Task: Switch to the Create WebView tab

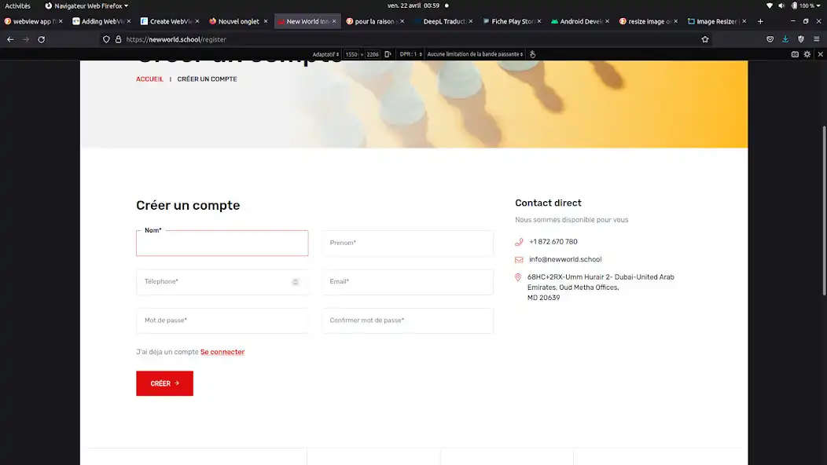Action: [169, 22]
